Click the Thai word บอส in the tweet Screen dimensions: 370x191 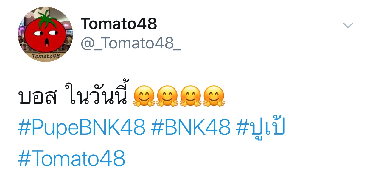tap(38, 98)
